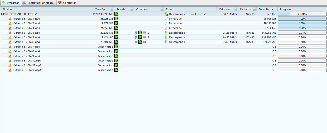The width and height of the screenshot is (327, 133).
Task: Sort by the Nombre column header
Action: (47, 9)
